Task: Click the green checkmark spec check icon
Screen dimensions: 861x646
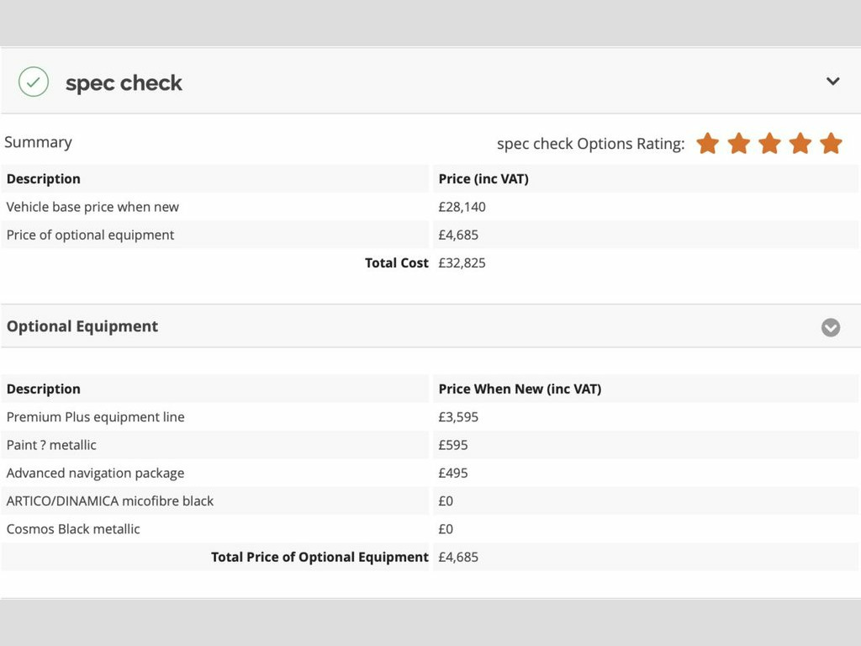Action: 34,82
